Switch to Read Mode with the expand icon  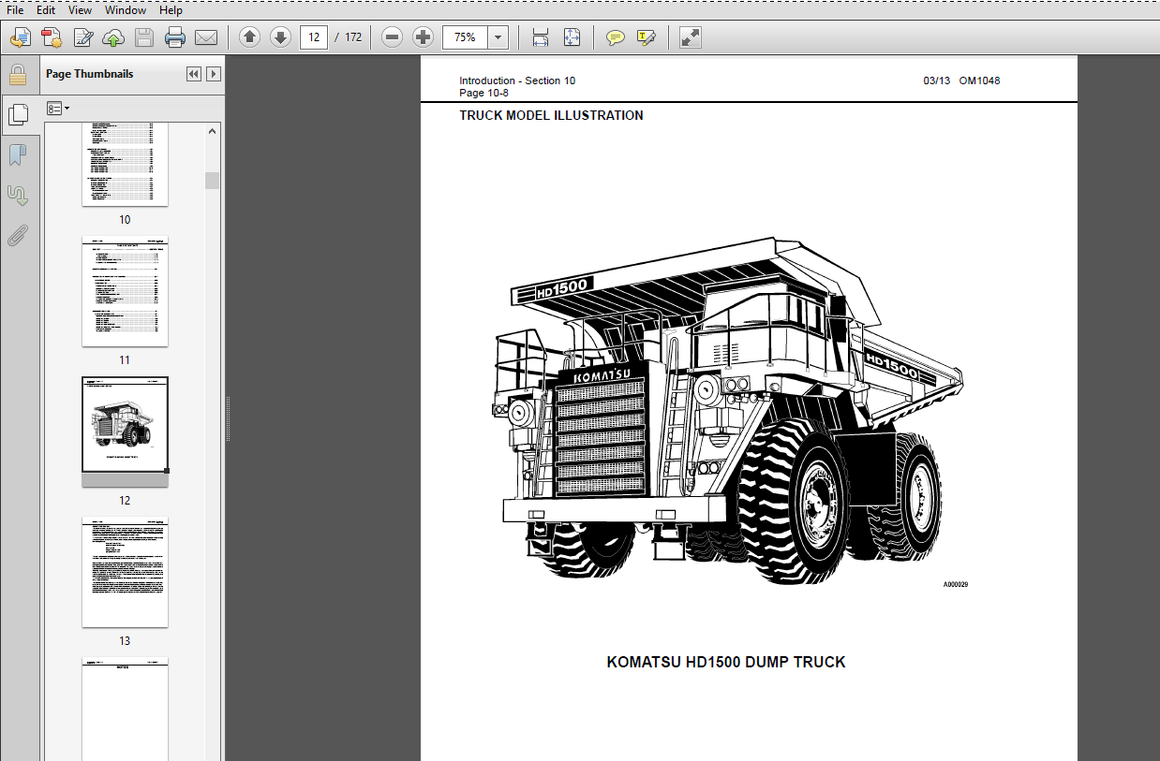(690, 37)
